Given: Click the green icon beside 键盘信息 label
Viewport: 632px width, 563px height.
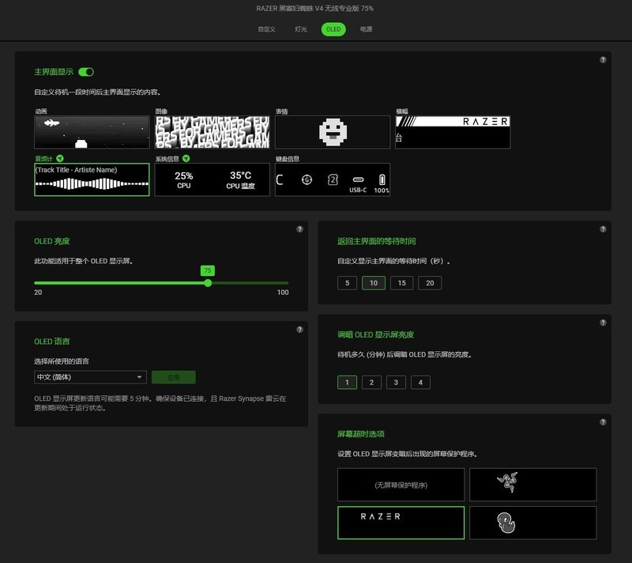Looking at the screenshot, I should (307, 158).
